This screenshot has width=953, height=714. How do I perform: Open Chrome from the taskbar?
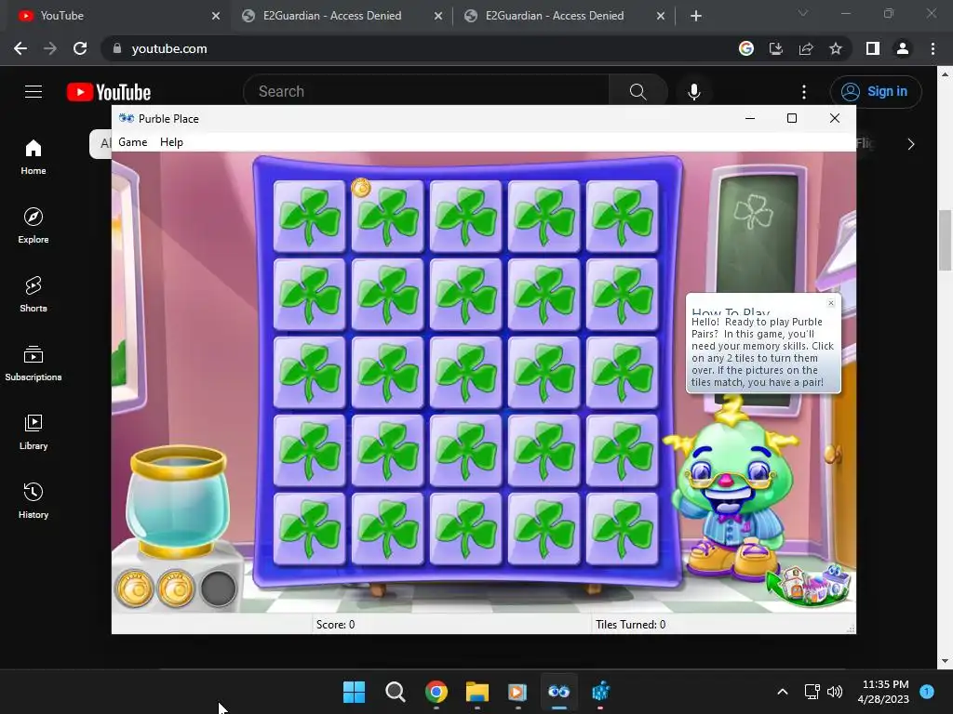click(436, 692)
